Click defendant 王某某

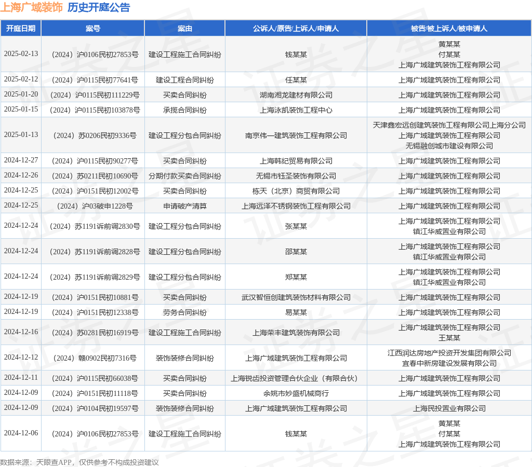click(449, 338)
